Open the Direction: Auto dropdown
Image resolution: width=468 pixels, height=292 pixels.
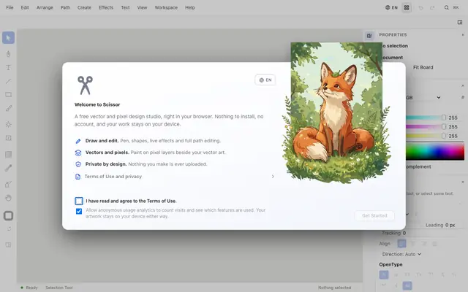tap(401, 254)
